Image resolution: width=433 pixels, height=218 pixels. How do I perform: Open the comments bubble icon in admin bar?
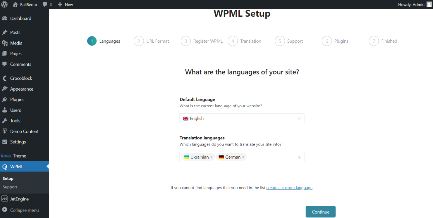click(x=45, y=5)
